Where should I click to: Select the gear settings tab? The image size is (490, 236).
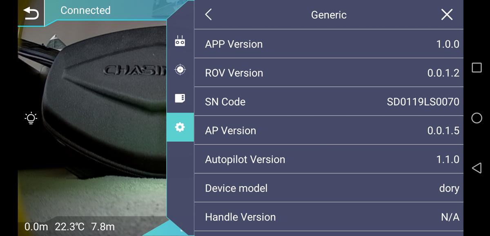tap(180, 127)
